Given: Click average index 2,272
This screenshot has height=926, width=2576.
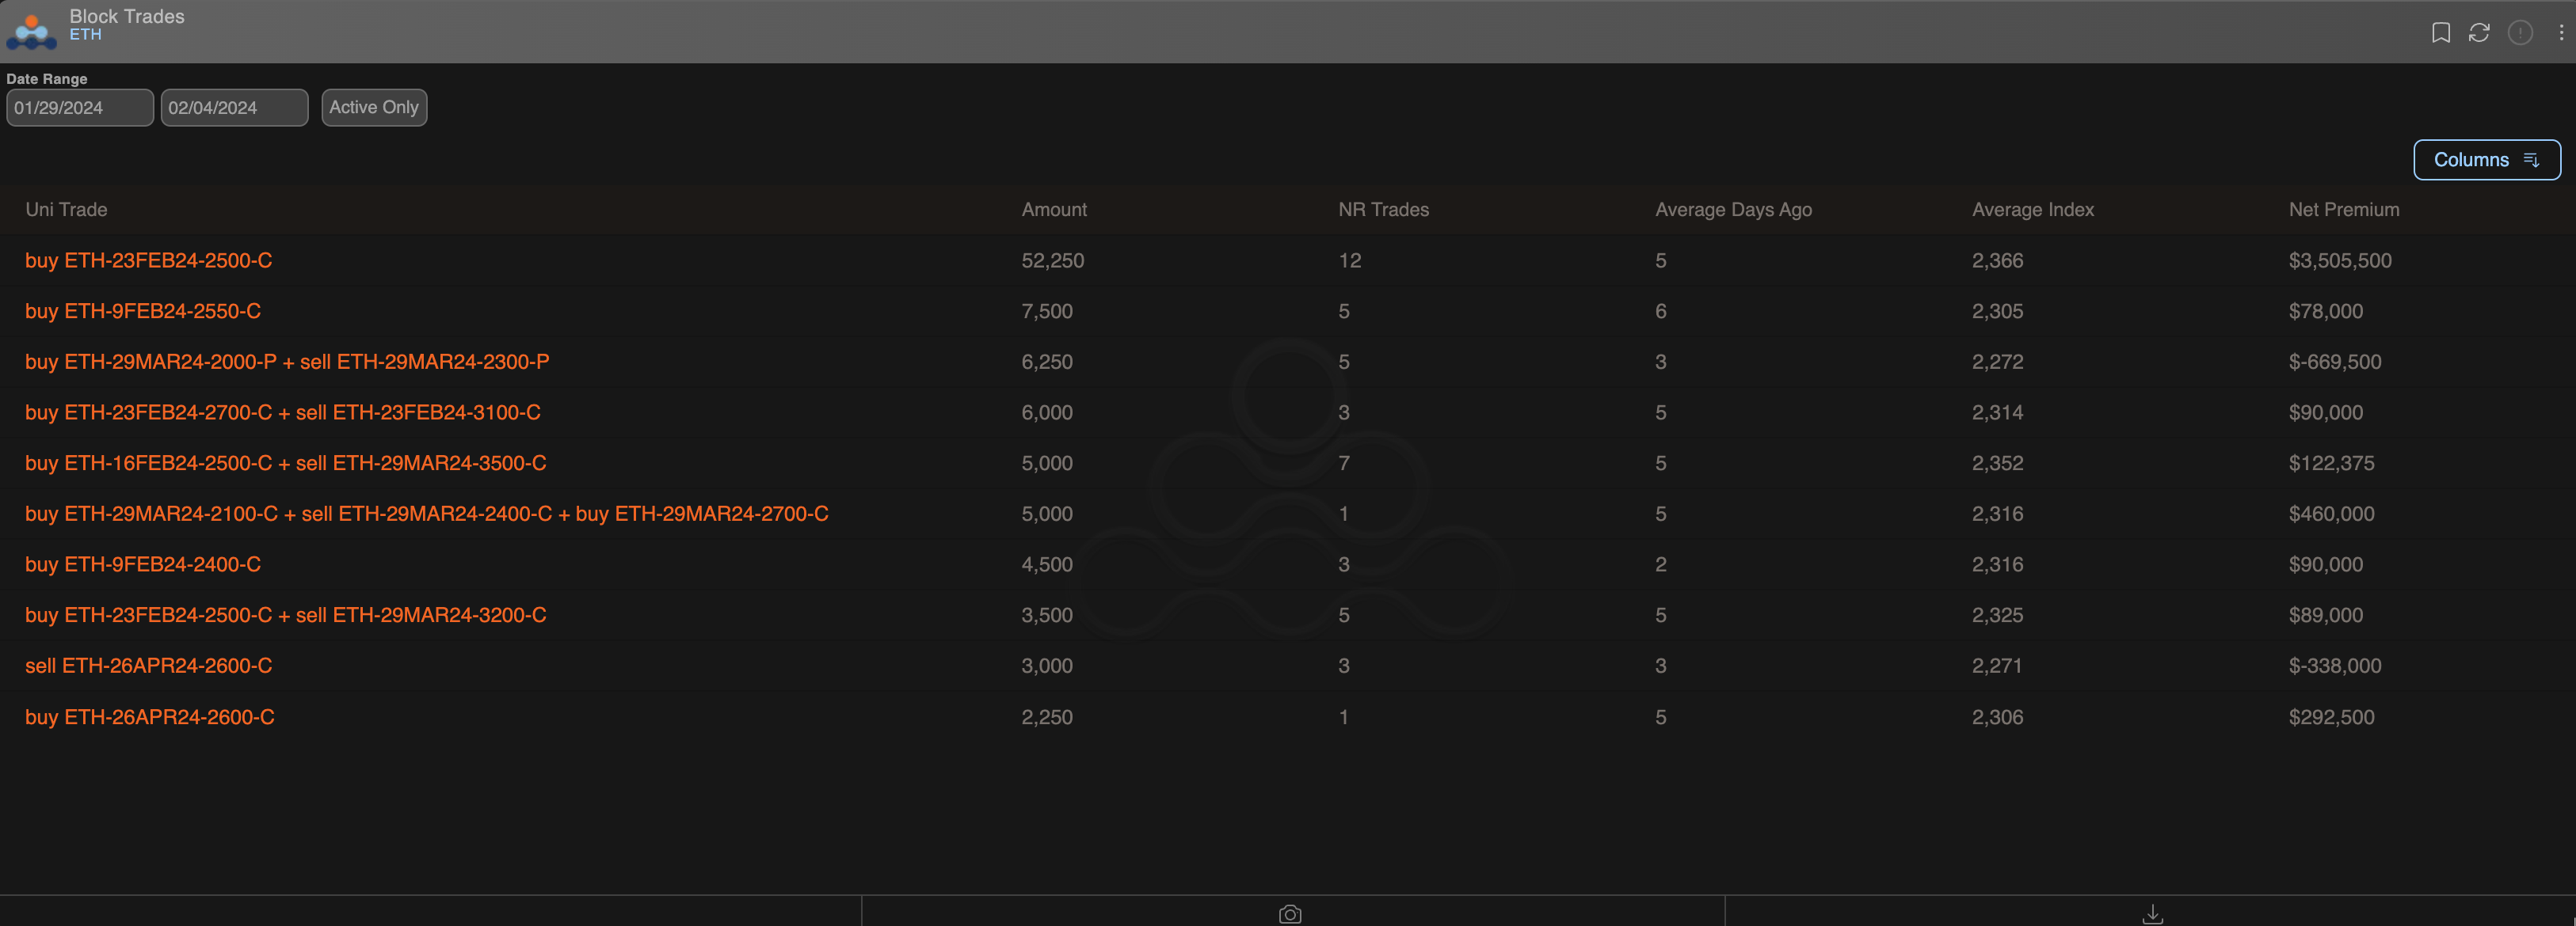Looking at the screenshot, I should [x=1998, y=362].
